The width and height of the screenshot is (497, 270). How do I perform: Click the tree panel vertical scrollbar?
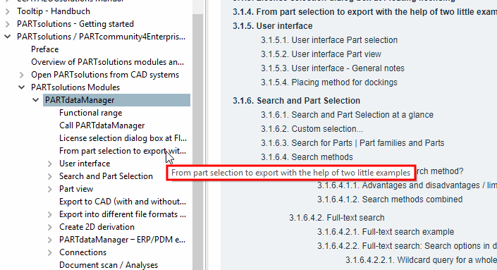(197, 140)
